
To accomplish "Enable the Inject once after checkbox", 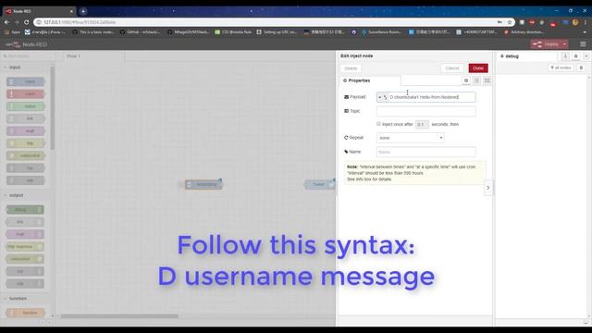I will click(378, 124).
